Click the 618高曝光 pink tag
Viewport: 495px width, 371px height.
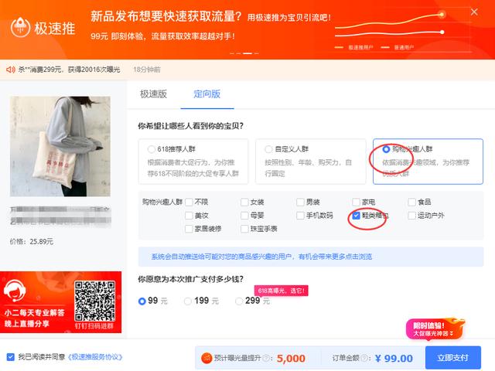277,290
